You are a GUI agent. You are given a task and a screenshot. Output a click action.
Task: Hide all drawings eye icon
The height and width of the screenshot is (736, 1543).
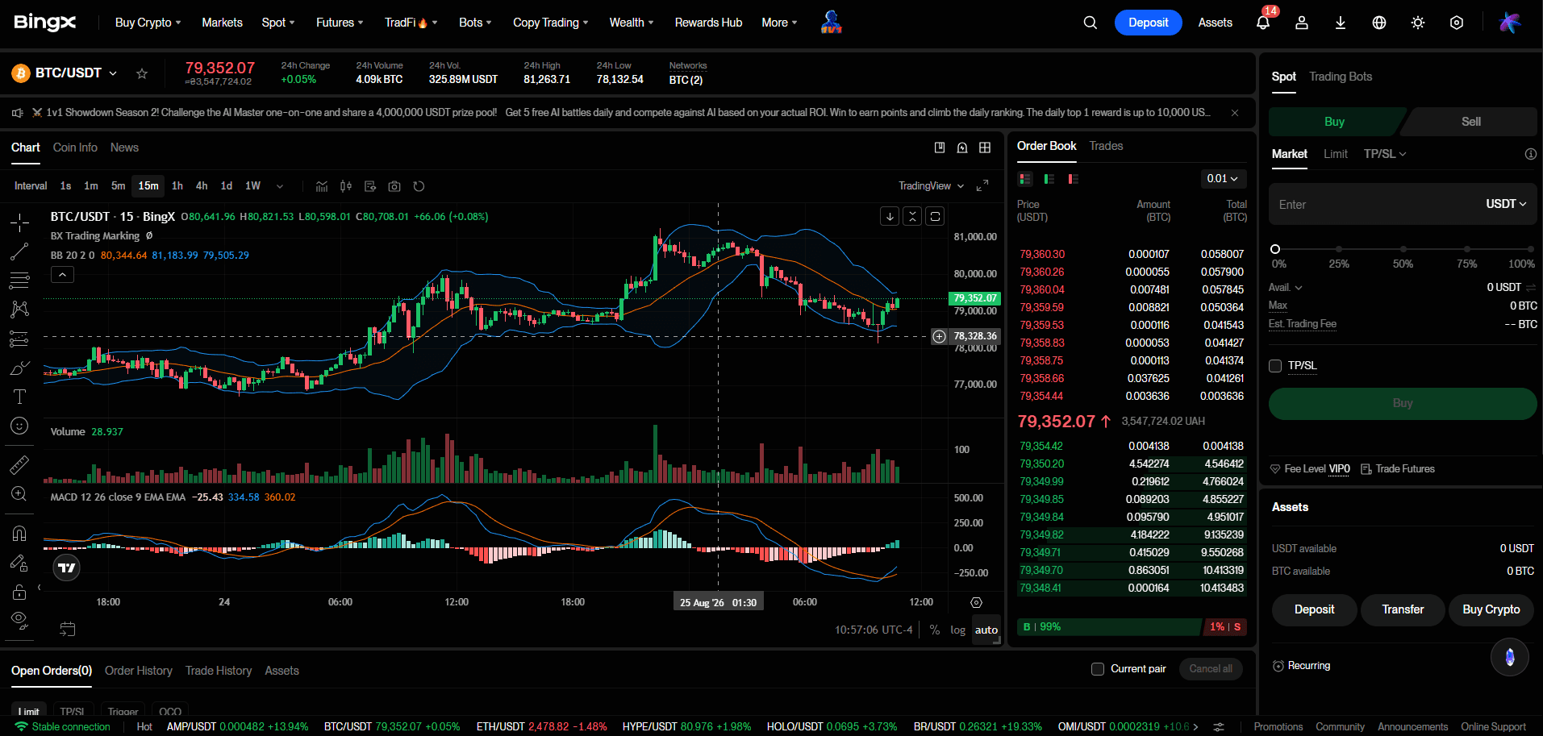coord(19,619)
